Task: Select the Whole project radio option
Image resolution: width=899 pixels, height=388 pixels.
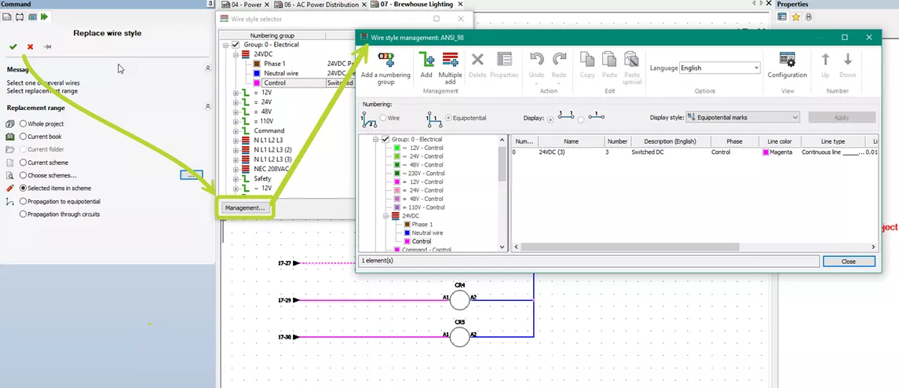Action: tap(23, 124)
